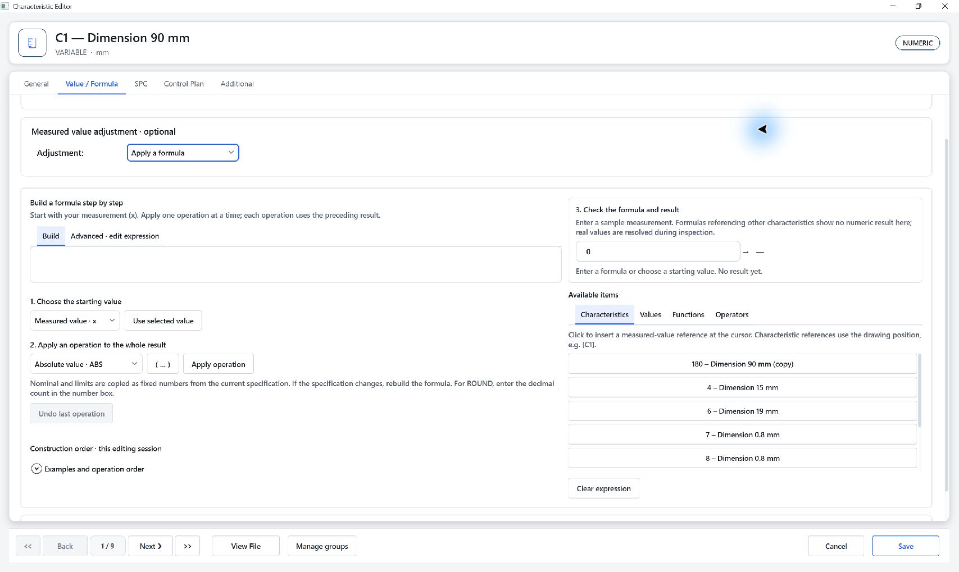This screenshot has height=572, width=959.
Task: Jump to last characteristic with >> button
Action: coord(188,546)
